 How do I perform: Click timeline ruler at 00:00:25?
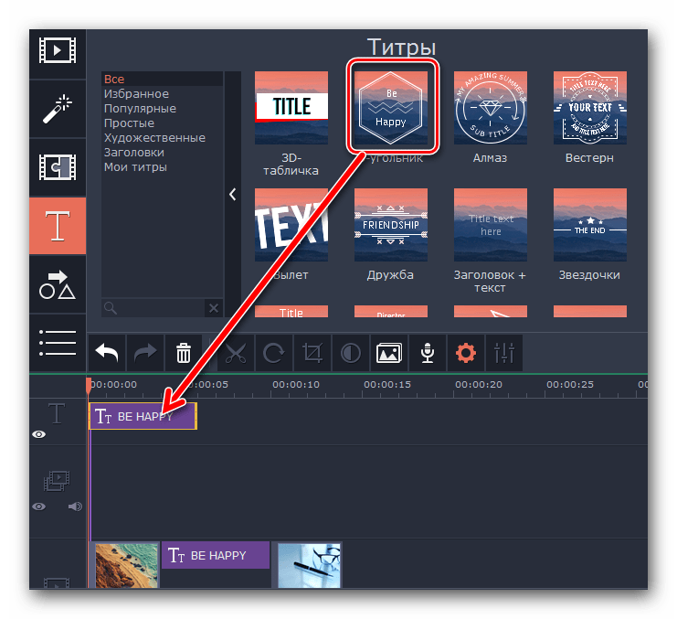570,384
